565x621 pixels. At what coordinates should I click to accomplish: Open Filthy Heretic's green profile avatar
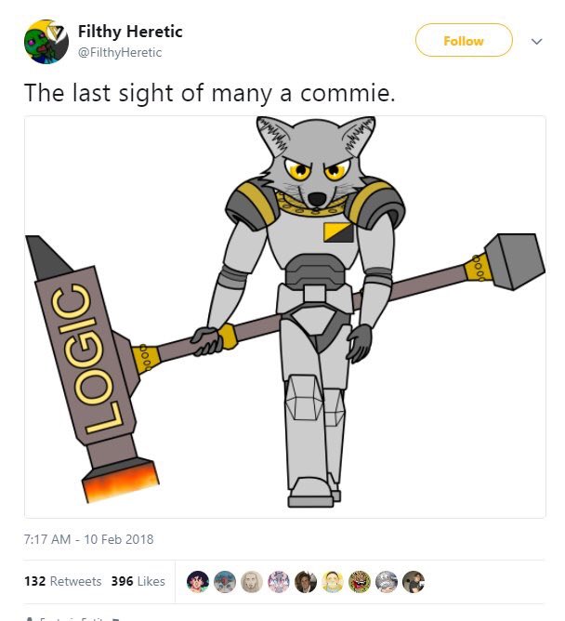click(x=46, y=42)
